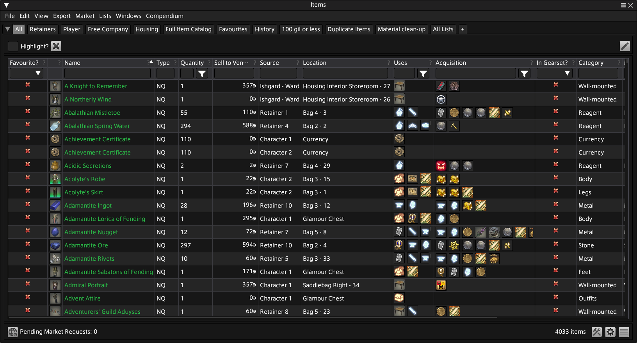637x343 pixels.
Task: Click the 4033 items count text
Action: point(570,332)
